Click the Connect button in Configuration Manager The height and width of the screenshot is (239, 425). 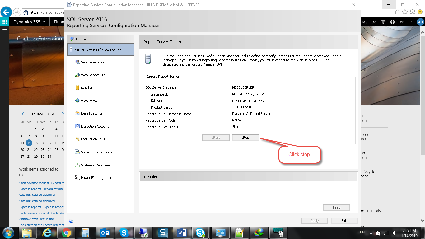click(100, 39)
